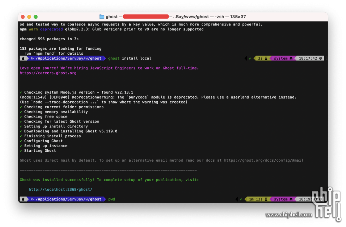Click the 'Love open source?' hiring message
The height and width of the screenshot is (227, 346).
click(109, 68)
